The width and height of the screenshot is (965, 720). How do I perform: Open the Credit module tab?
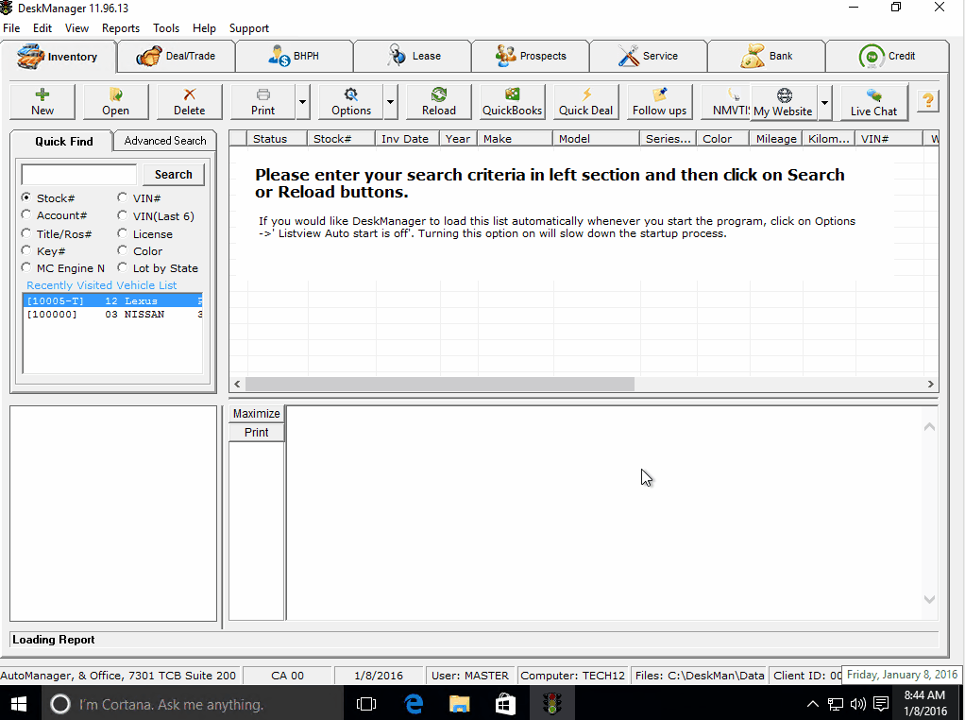pos(887,56)
